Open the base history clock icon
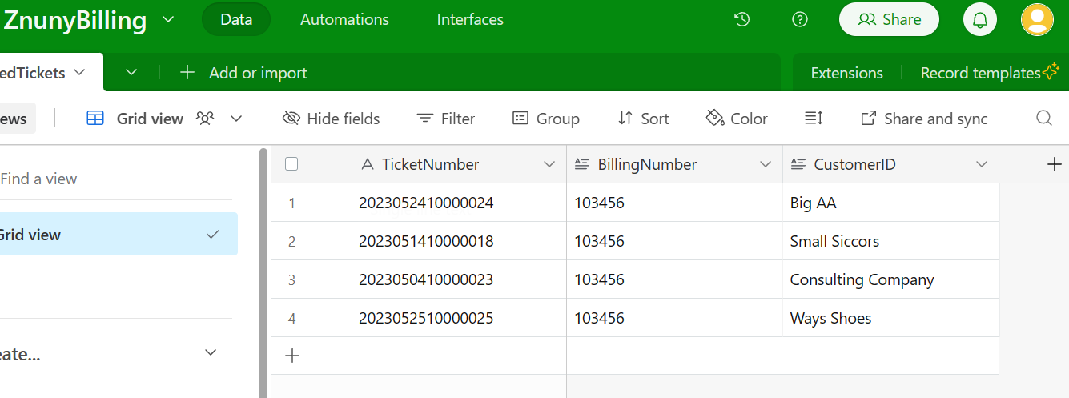This screenshot has height=398, width=1069. (741, 20)
